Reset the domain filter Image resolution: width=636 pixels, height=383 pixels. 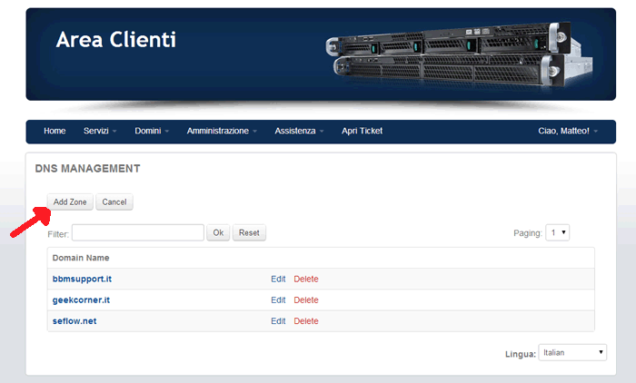click(249, 232)
